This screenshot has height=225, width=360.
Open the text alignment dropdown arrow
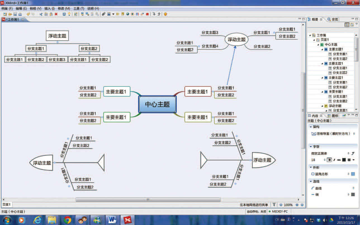click(354, 160)
